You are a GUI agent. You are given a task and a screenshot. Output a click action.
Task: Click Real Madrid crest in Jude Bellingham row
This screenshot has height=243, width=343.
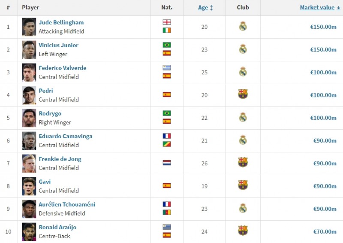click(x=243, y=27)
